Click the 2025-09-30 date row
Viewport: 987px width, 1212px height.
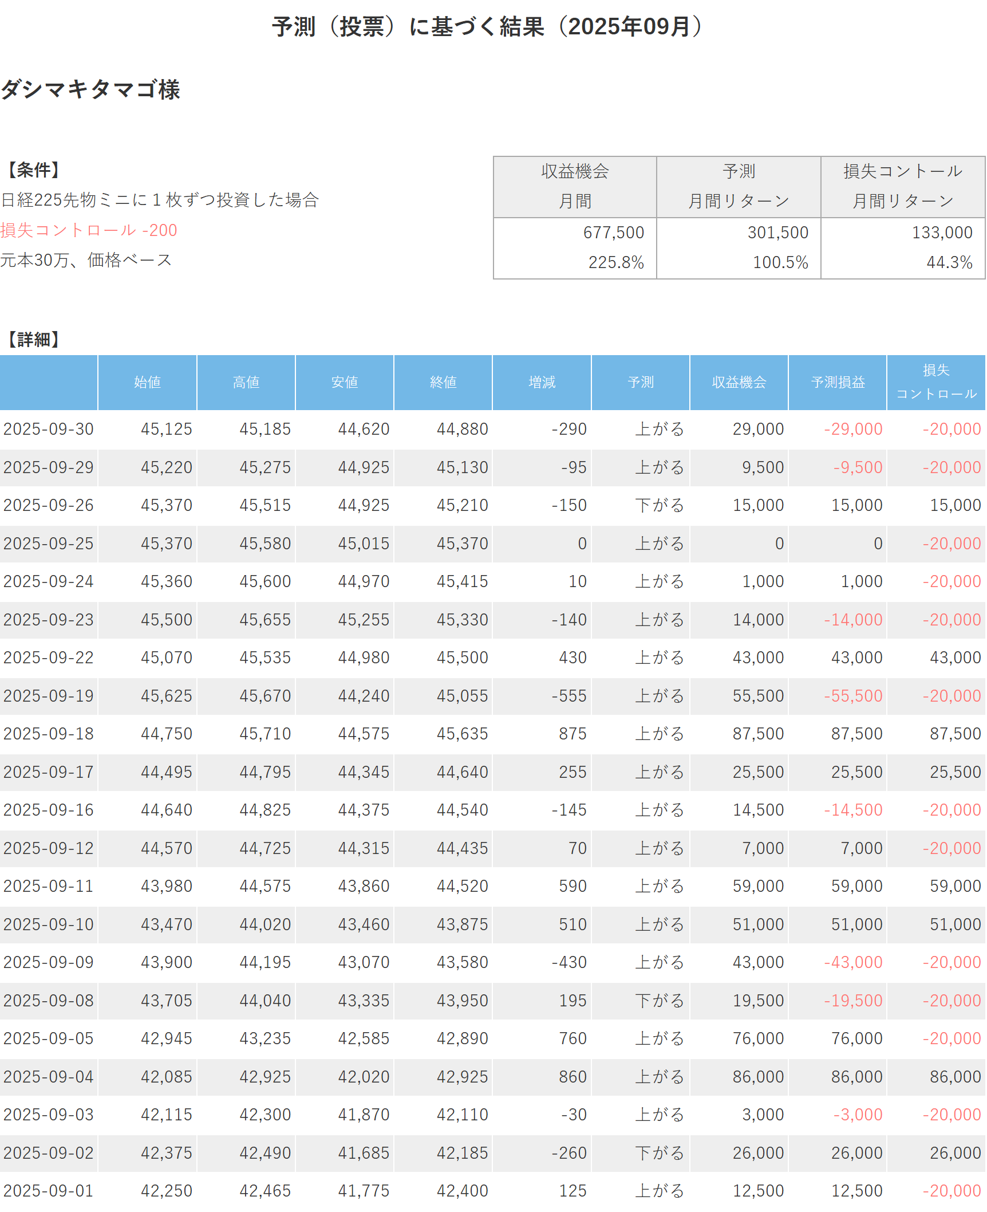click(49, 429)
